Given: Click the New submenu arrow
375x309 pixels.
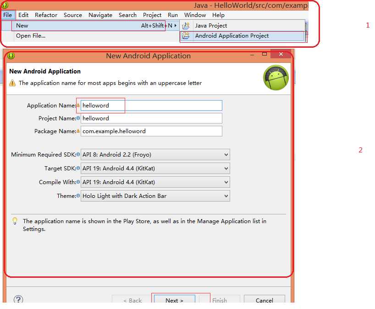Looking at the screenshot, I should pyautogui.click(x=175, y=25).
